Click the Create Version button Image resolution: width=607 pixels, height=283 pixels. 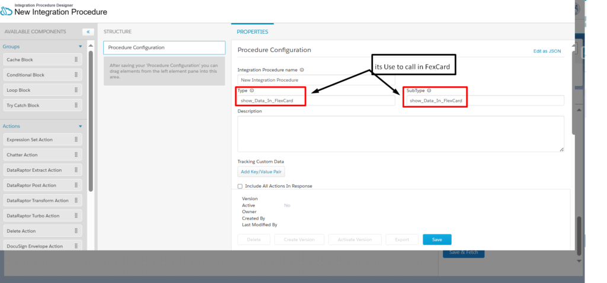(x=299, y=240)
